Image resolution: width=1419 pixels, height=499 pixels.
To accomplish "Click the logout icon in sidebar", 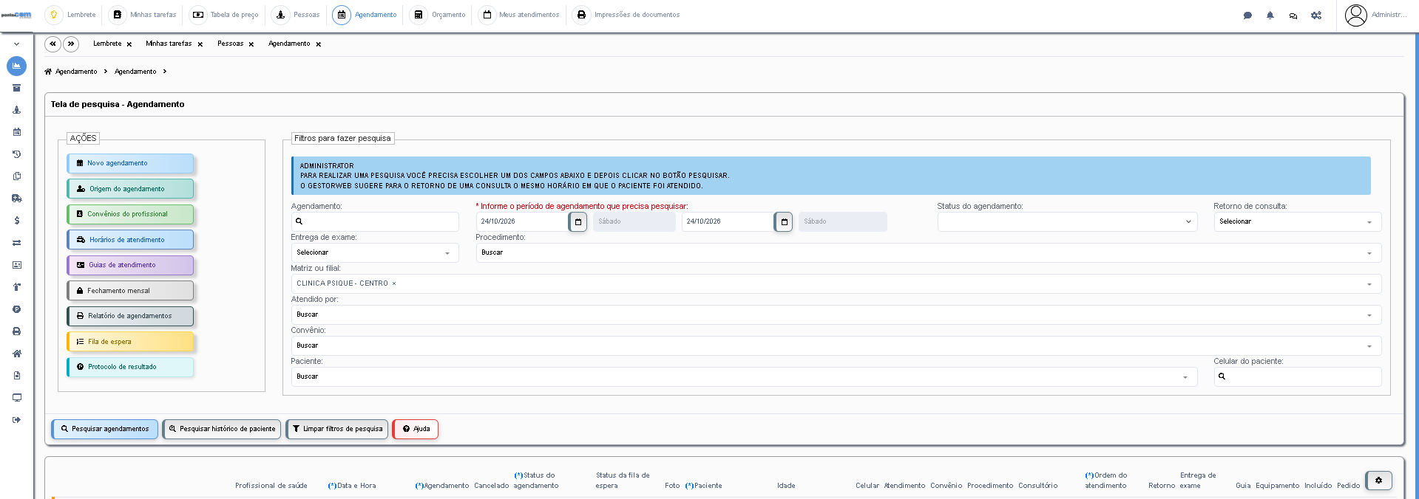I will tap(16, 420).
